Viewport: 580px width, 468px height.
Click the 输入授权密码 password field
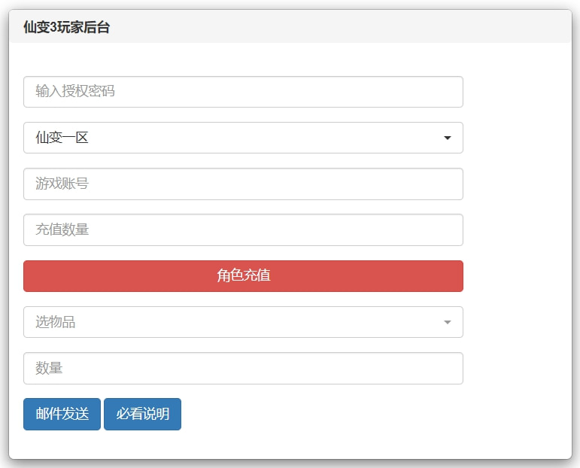coord(243,92)
